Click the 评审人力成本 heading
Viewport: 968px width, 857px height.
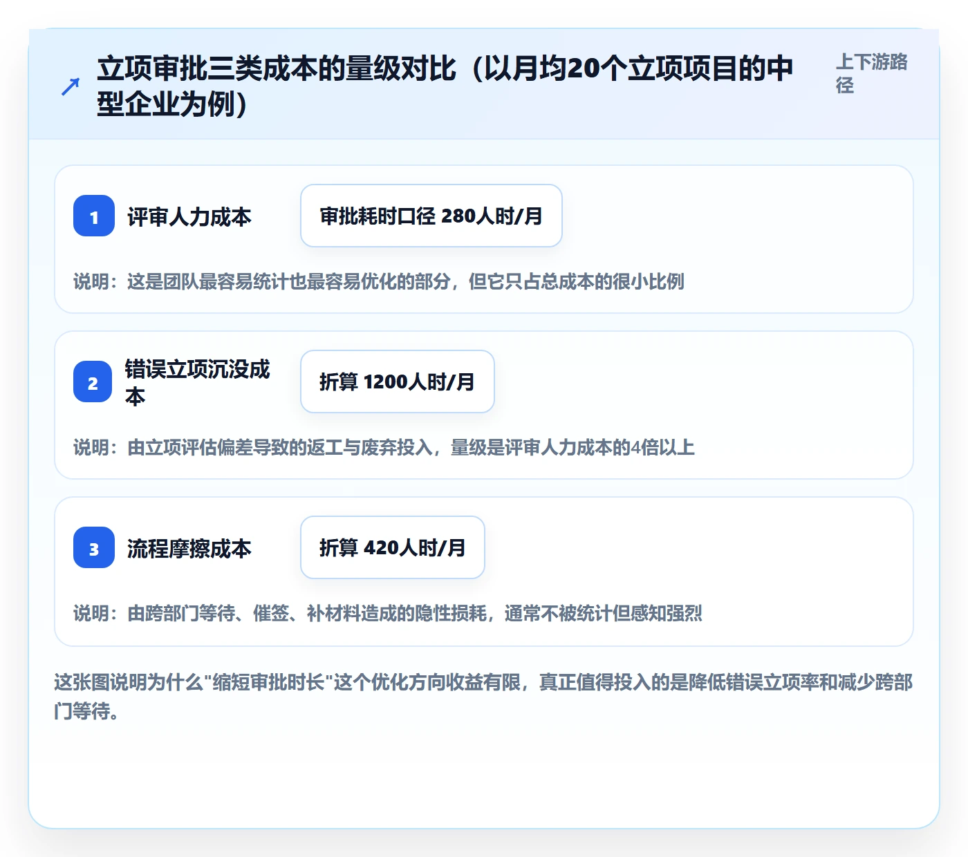point(189,217)
